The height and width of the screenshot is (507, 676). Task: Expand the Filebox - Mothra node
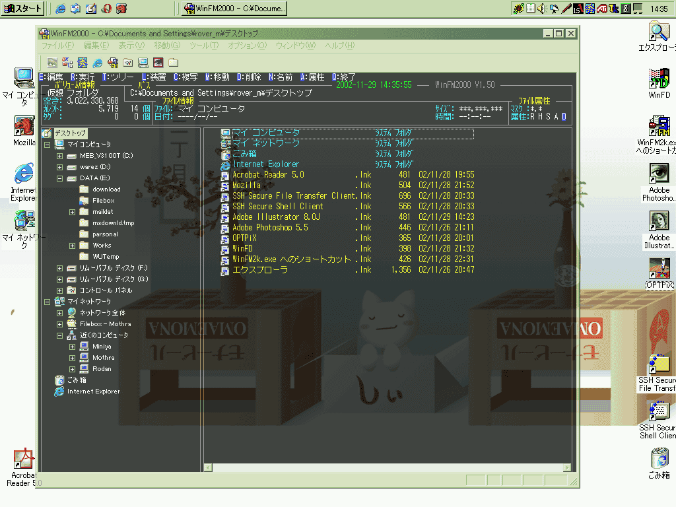(60, 324)
